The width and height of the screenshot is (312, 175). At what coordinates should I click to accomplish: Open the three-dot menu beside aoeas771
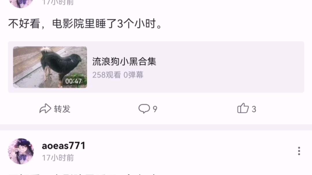pos(299,151)
